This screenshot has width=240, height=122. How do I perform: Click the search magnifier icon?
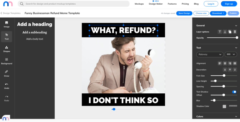click(x=22, y=4)
